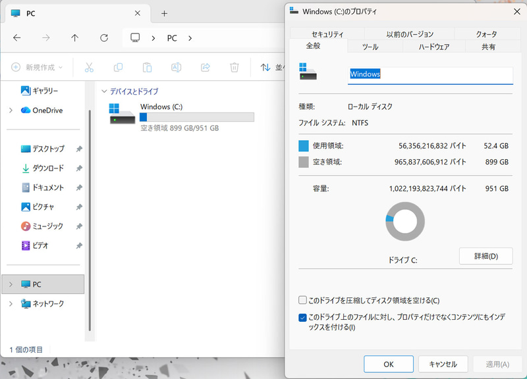Click the Share icon in the toolbar
The height and width of the screenshot is (379, 527).
(205, 67)
